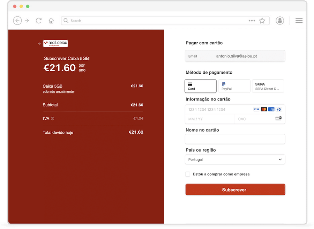The height and width of the screenshot is (229, 314).
Task: Go to the browser home page icon
Action: pyautogui.click(x=51, y=21)
